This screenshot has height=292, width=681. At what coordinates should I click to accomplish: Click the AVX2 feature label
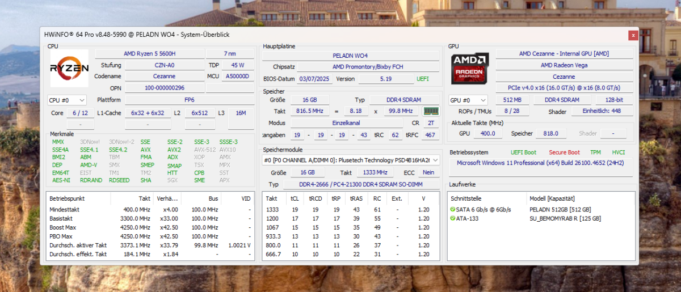click(174, 150)
